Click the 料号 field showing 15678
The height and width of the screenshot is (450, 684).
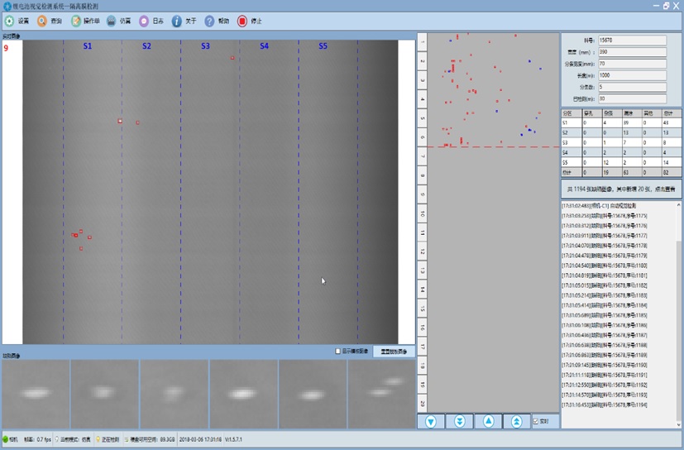tap(632, 40)
